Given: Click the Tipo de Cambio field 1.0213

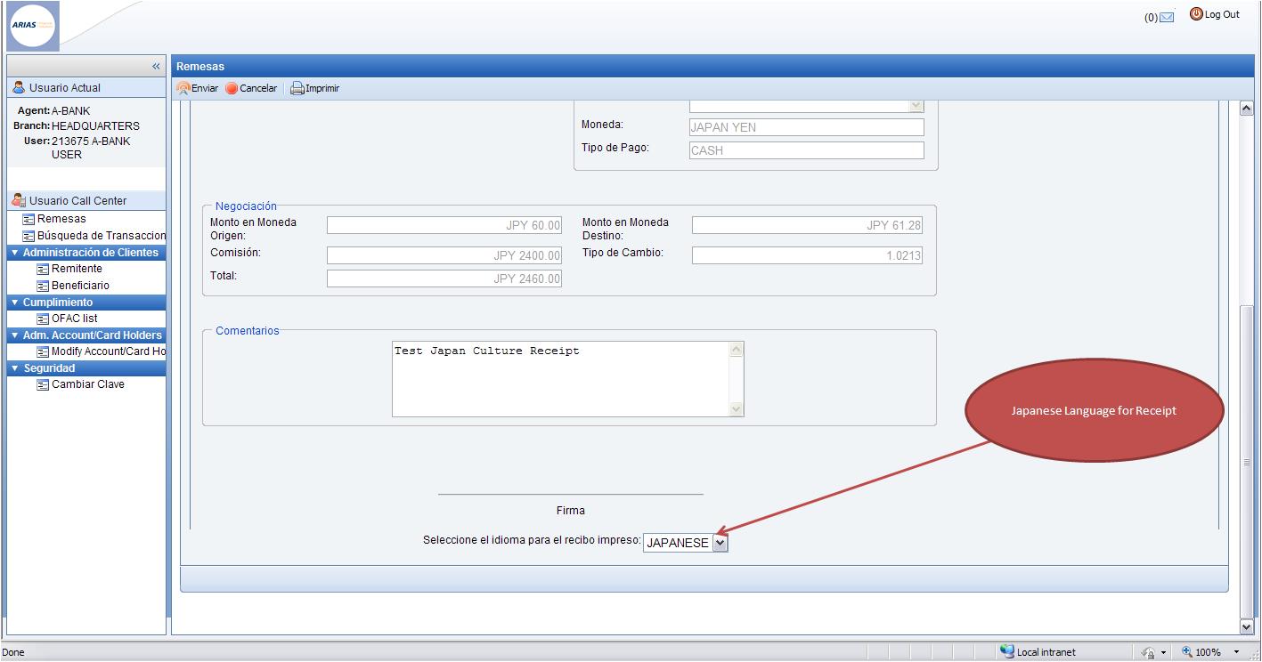Looking at the screenshot, I should tap(807, 255).
